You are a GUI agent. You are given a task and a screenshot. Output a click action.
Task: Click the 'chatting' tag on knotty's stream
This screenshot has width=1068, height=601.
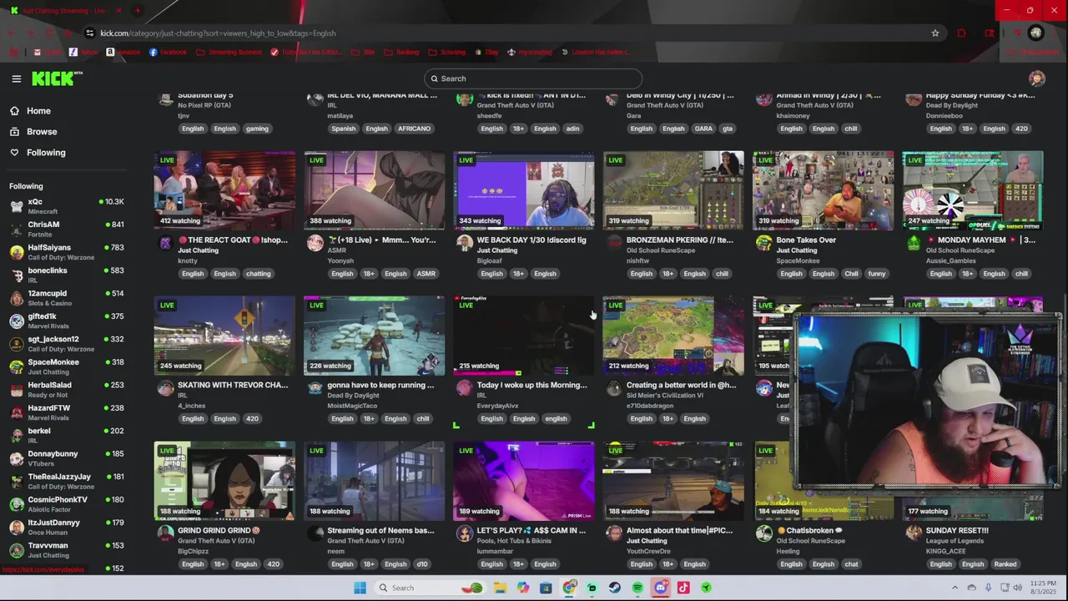[258, 274]
